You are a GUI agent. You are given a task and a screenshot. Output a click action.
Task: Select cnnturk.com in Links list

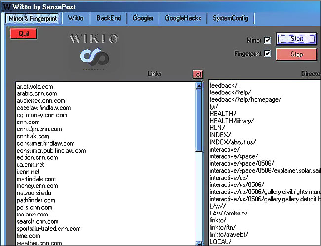click(33, 136)
